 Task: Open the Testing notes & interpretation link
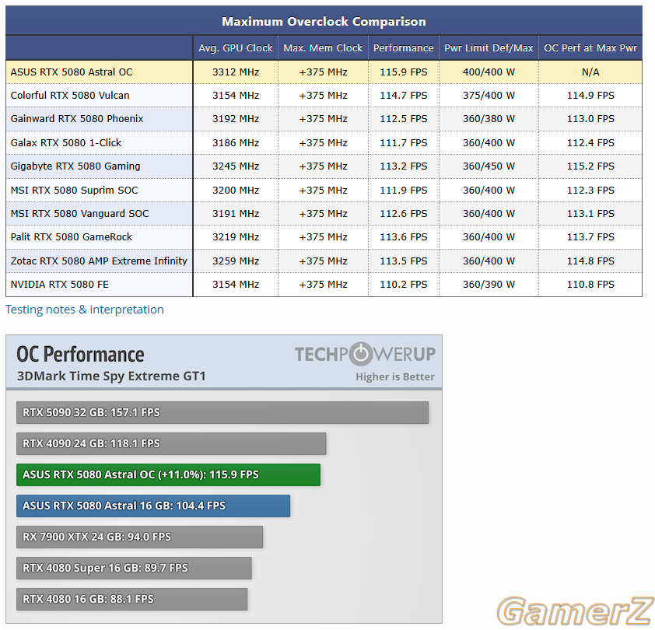point(84,310)
